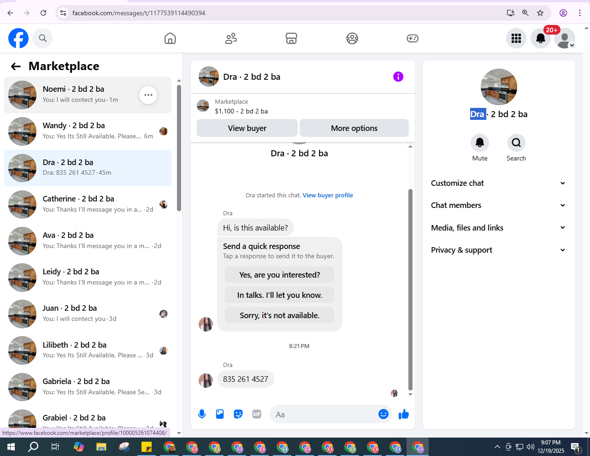Viewport: 590px width, 456px height.
Task: Click the listing thumbnail in right info panel
Action: pyautogui.click(x=499, y=87)
